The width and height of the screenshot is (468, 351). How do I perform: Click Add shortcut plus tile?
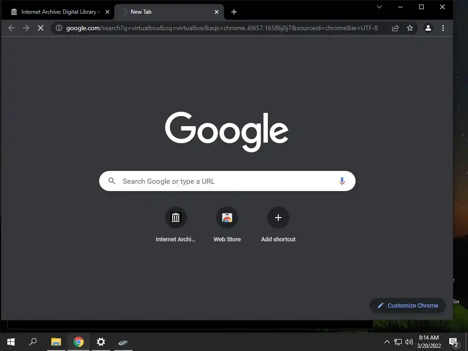278,225
